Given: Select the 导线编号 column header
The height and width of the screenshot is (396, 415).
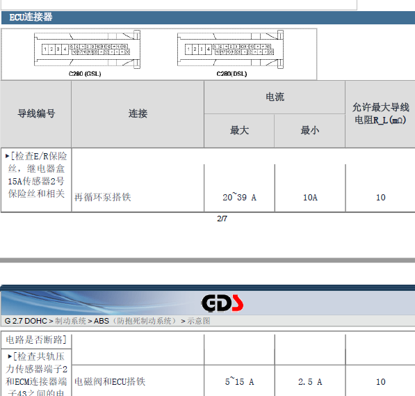Looking at the screenshot, I should point(36,113).
